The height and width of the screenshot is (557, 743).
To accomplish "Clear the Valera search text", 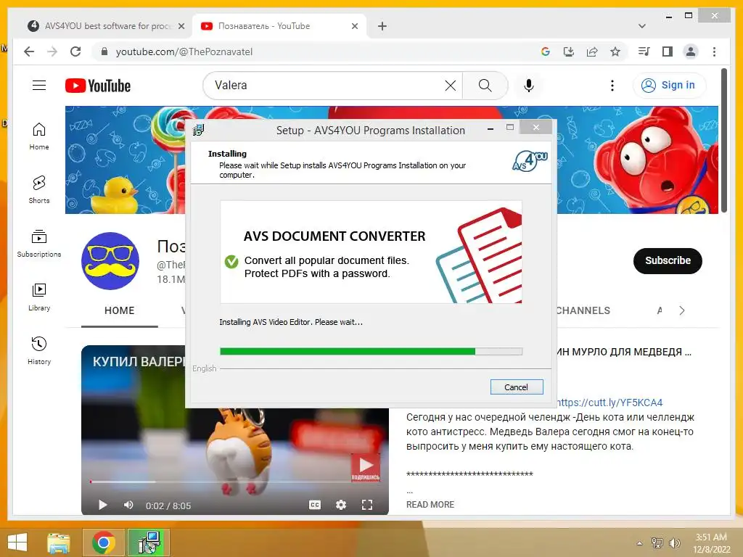I will (450, 86).
